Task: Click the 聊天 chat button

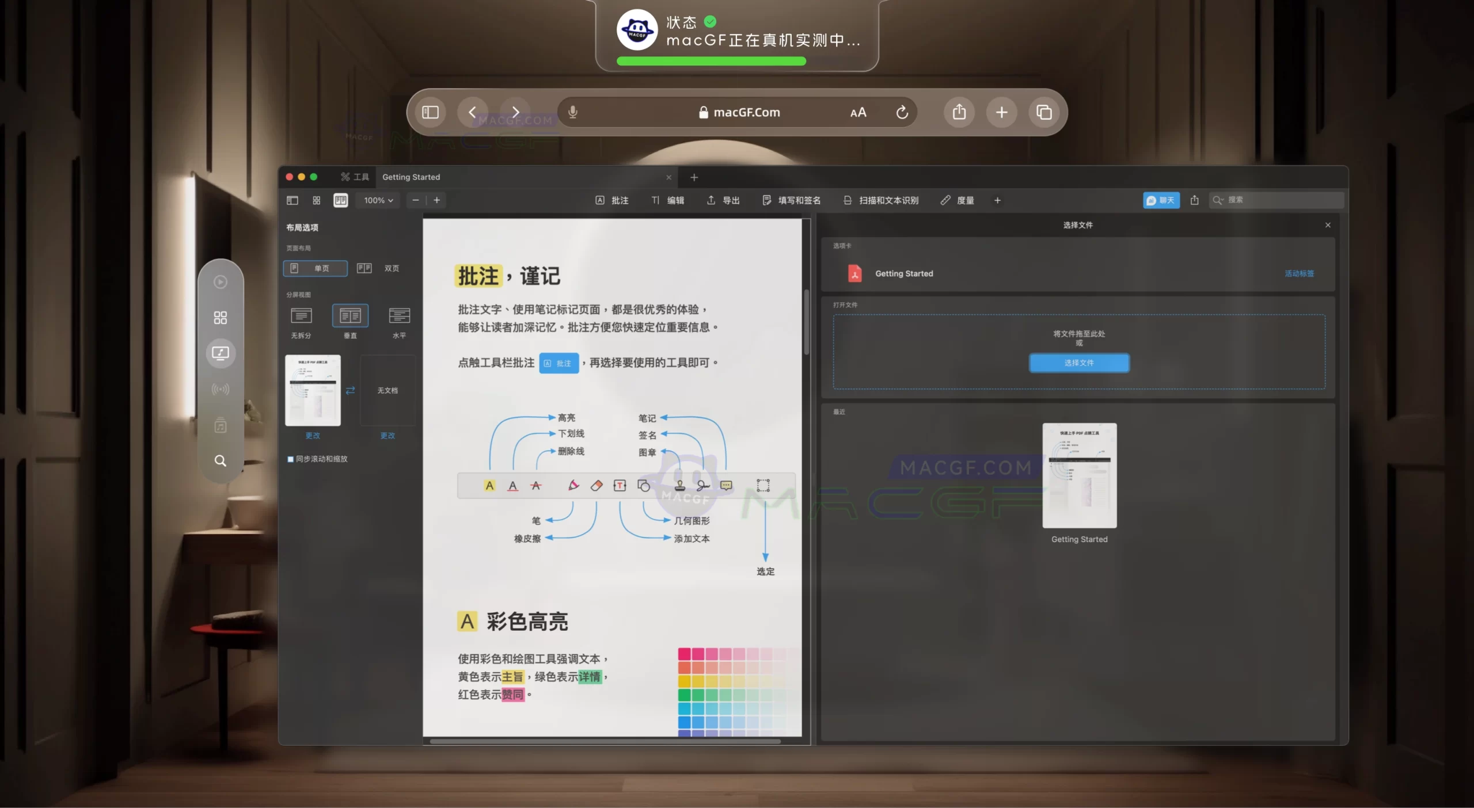Action: 1161,200
